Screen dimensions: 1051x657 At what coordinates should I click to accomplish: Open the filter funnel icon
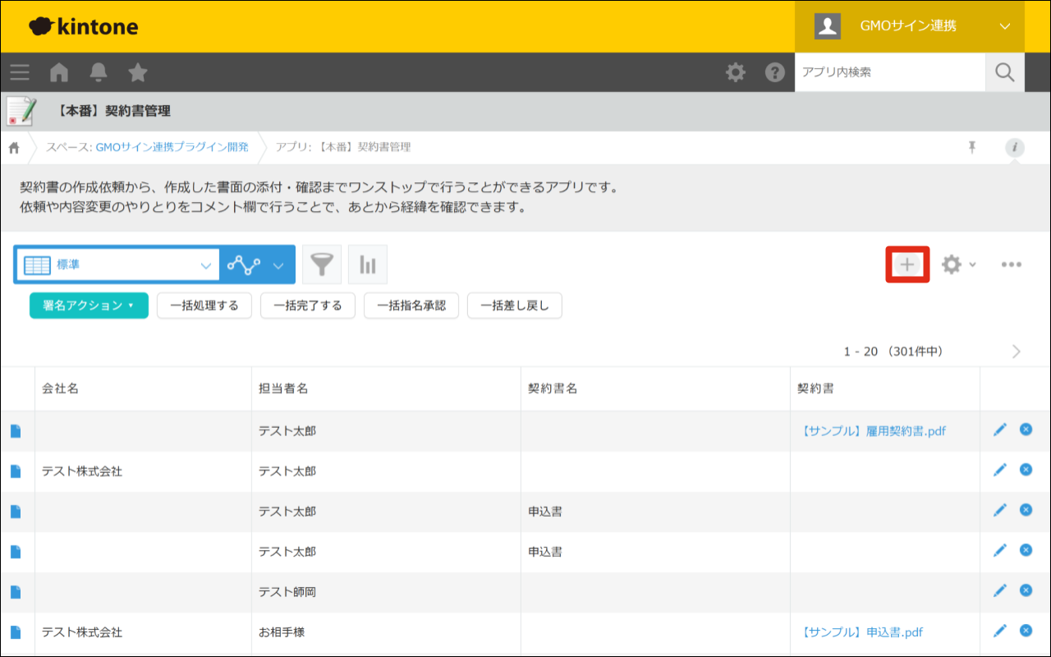322,264
